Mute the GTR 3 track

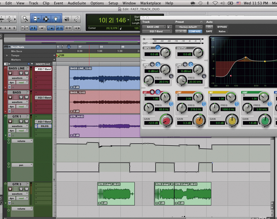tap(26, 189)
